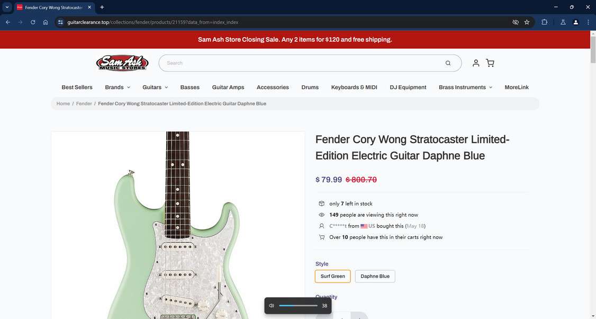596x319 pixels.
Task: Select the Surf Green style option
Action: (x=332, y=277)
